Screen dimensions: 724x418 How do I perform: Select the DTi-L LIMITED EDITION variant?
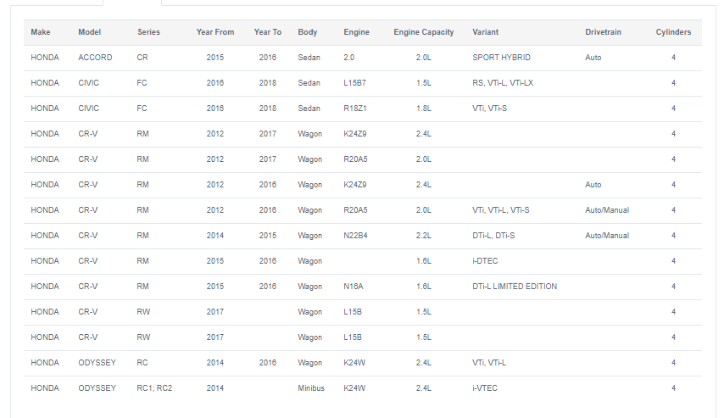[x=515, y=287]
